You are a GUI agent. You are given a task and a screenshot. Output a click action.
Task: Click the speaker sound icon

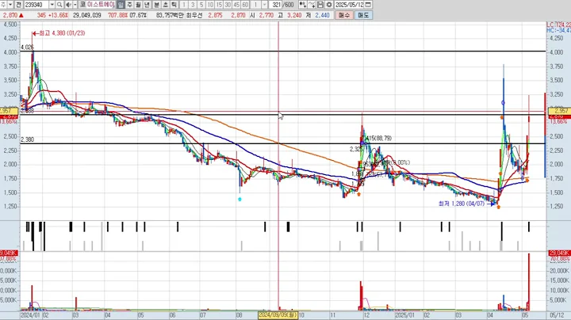coord(68,5)
